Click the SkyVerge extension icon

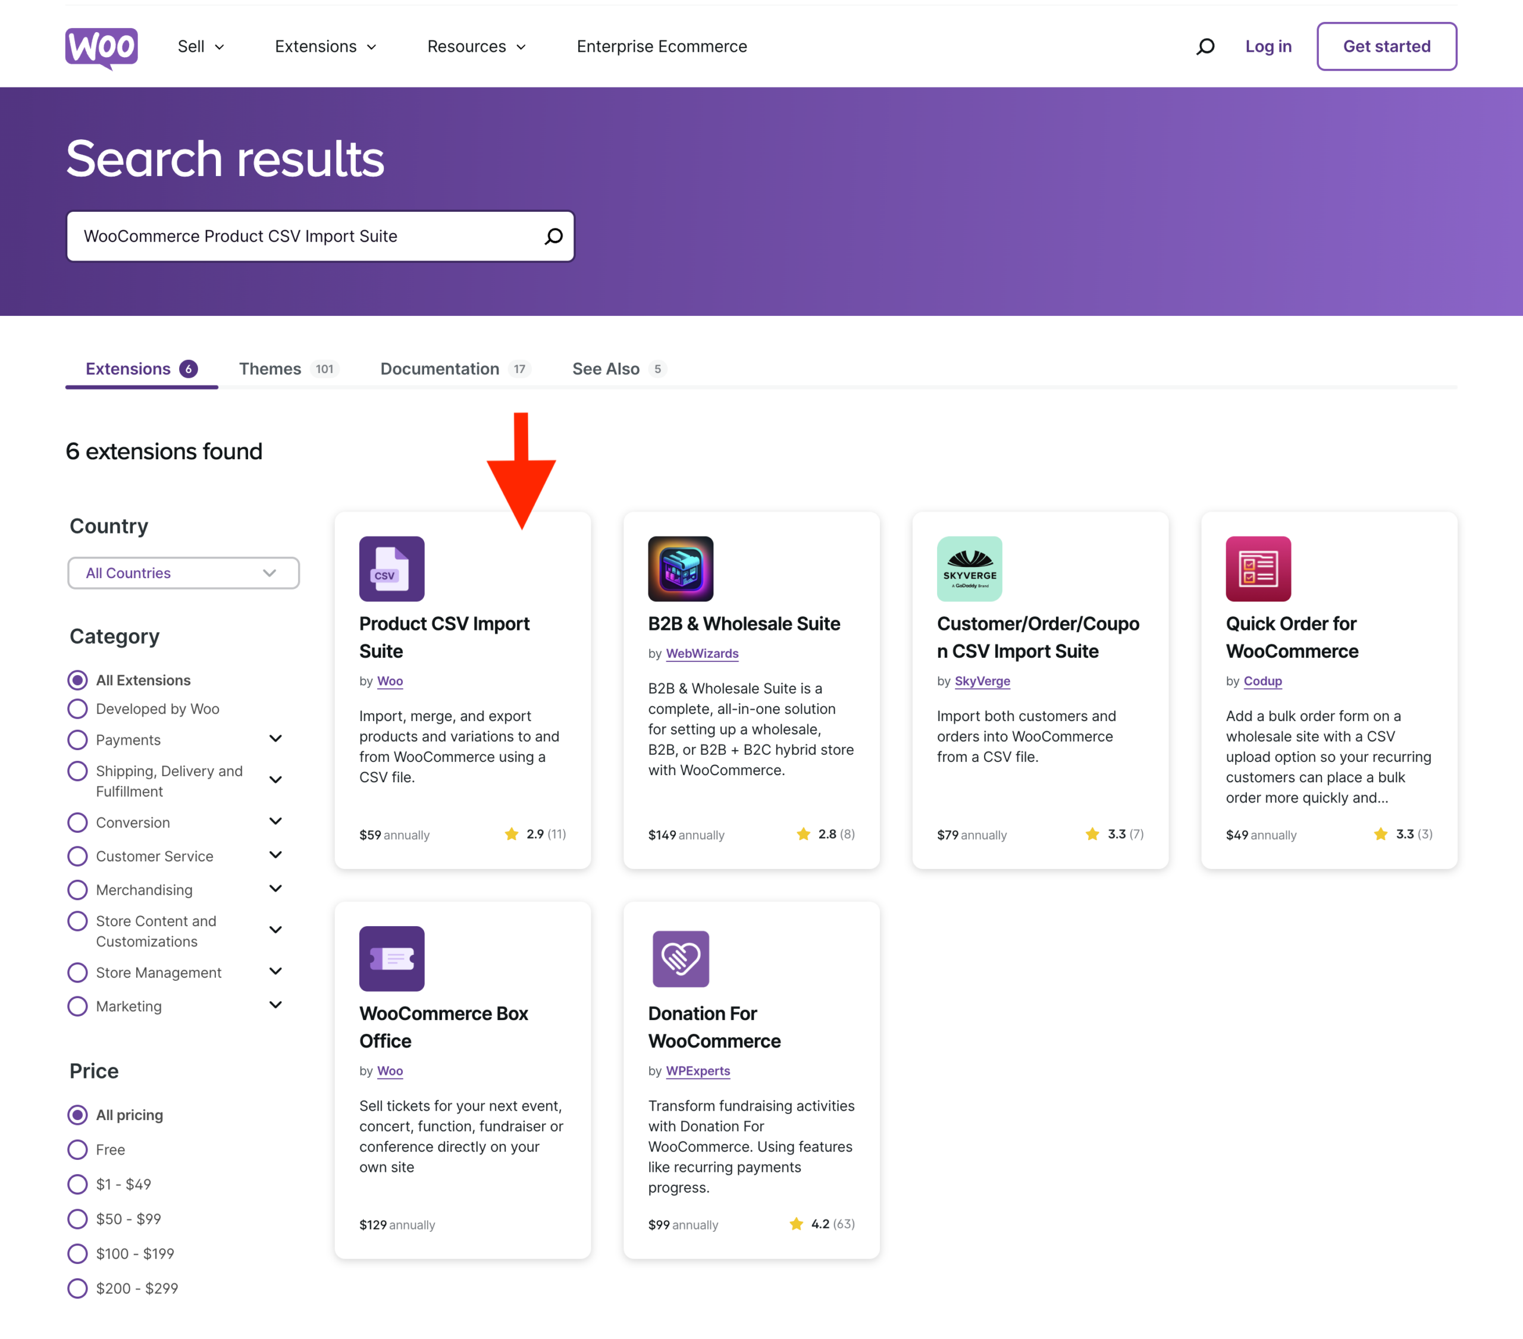pyautogui.click(x=969, y=569)
